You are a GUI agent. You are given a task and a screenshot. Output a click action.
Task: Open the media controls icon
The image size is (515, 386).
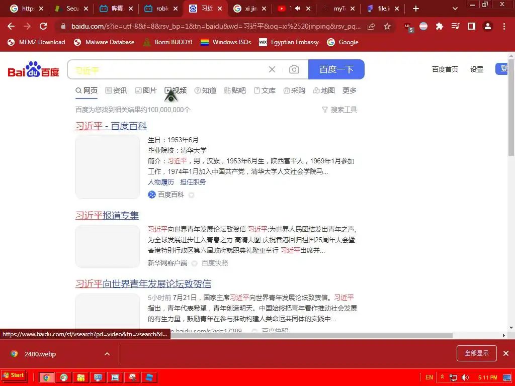click(x=455, y=26)
